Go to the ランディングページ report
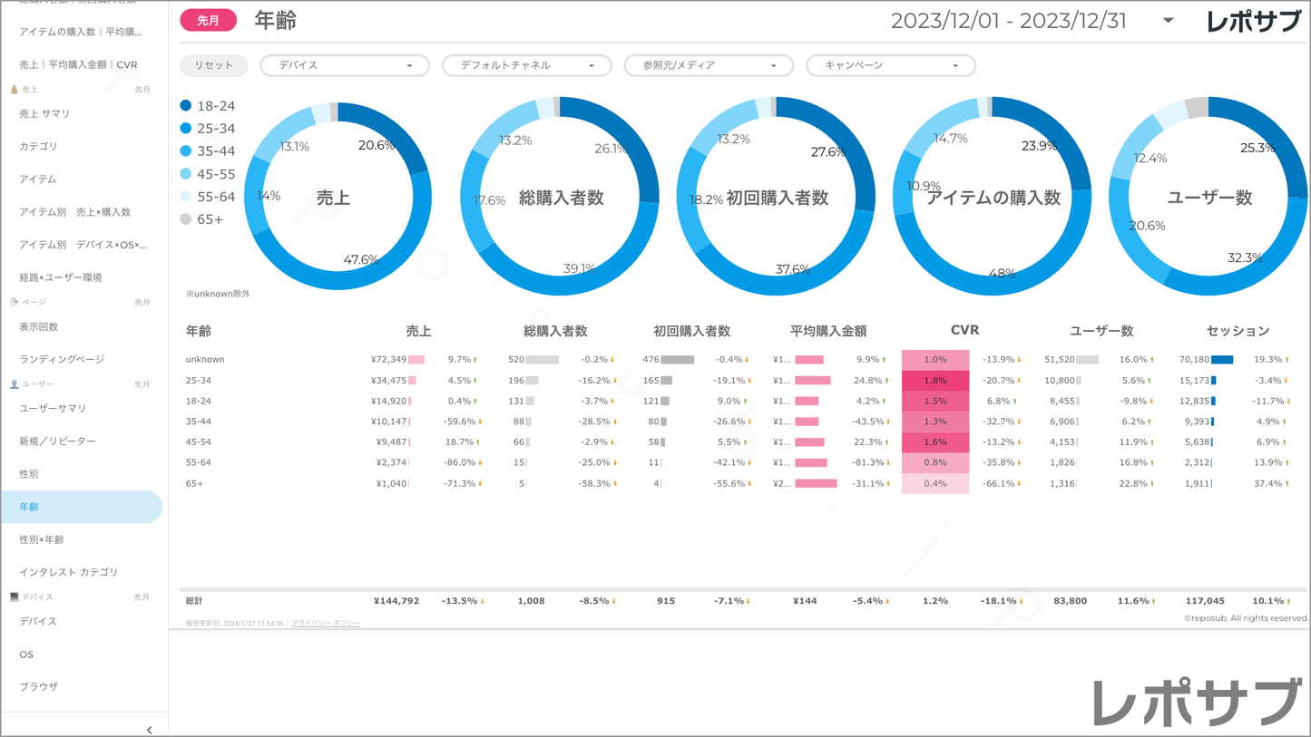Viewport: 1311px width, 737px height. click(62, 359)
